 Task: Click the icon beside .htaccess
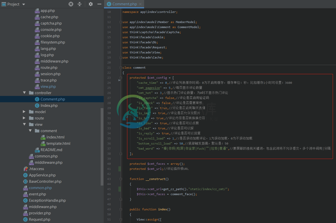[25, 169]
